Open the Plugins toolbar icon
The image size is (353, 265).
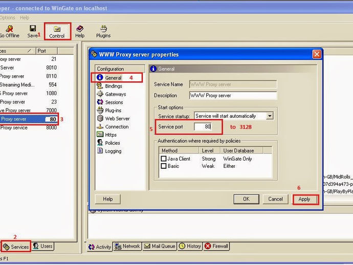coord(103,32)
